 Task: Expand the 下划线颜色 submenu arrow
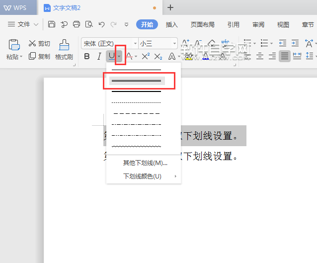[x=175, y=176]
